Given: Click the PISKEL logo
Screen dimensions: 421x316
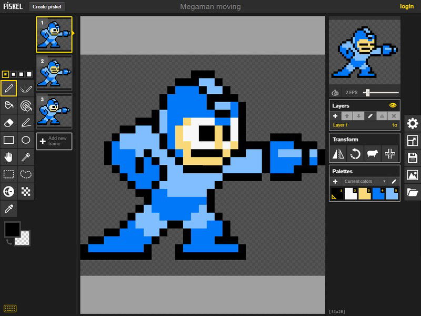Looking at the screenshot, I should point(13,6).
